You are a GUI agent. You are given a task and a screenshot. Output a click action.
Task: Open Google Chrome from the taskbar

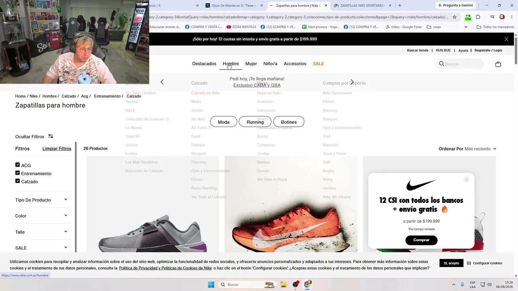click(x=307, y=285)
